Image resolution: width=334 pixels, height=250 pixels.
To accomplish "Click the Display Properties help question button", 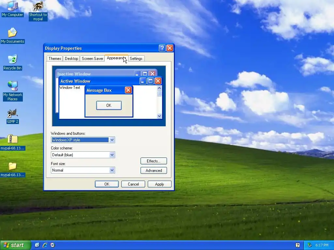I will pos(162,48).
